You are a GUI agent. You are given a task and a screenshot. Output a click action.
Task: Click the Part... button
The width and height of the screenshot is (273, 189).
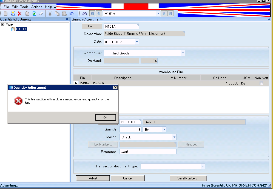(92, 26)
